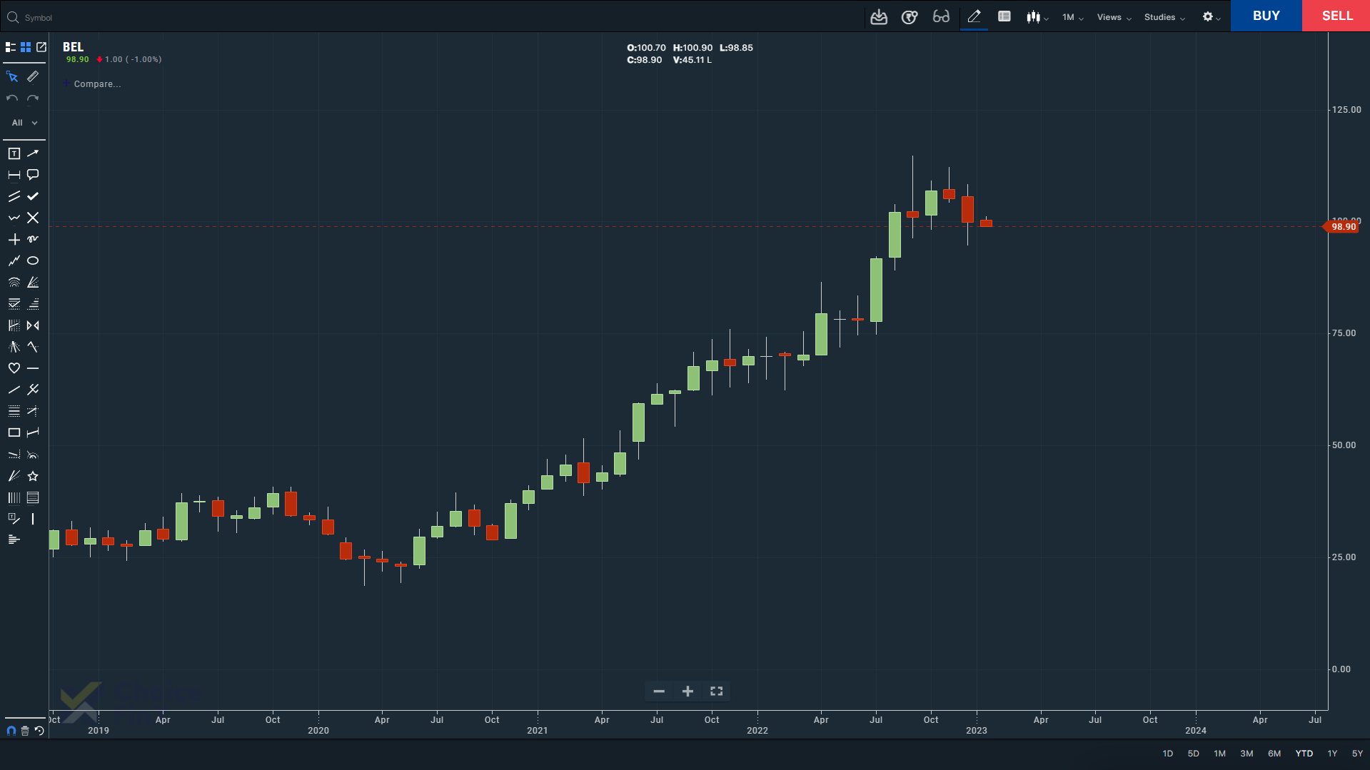1370x770 pixels.
Task: Select the horizontal line tool
Action: pyautogui.click(x=33, y=368)
